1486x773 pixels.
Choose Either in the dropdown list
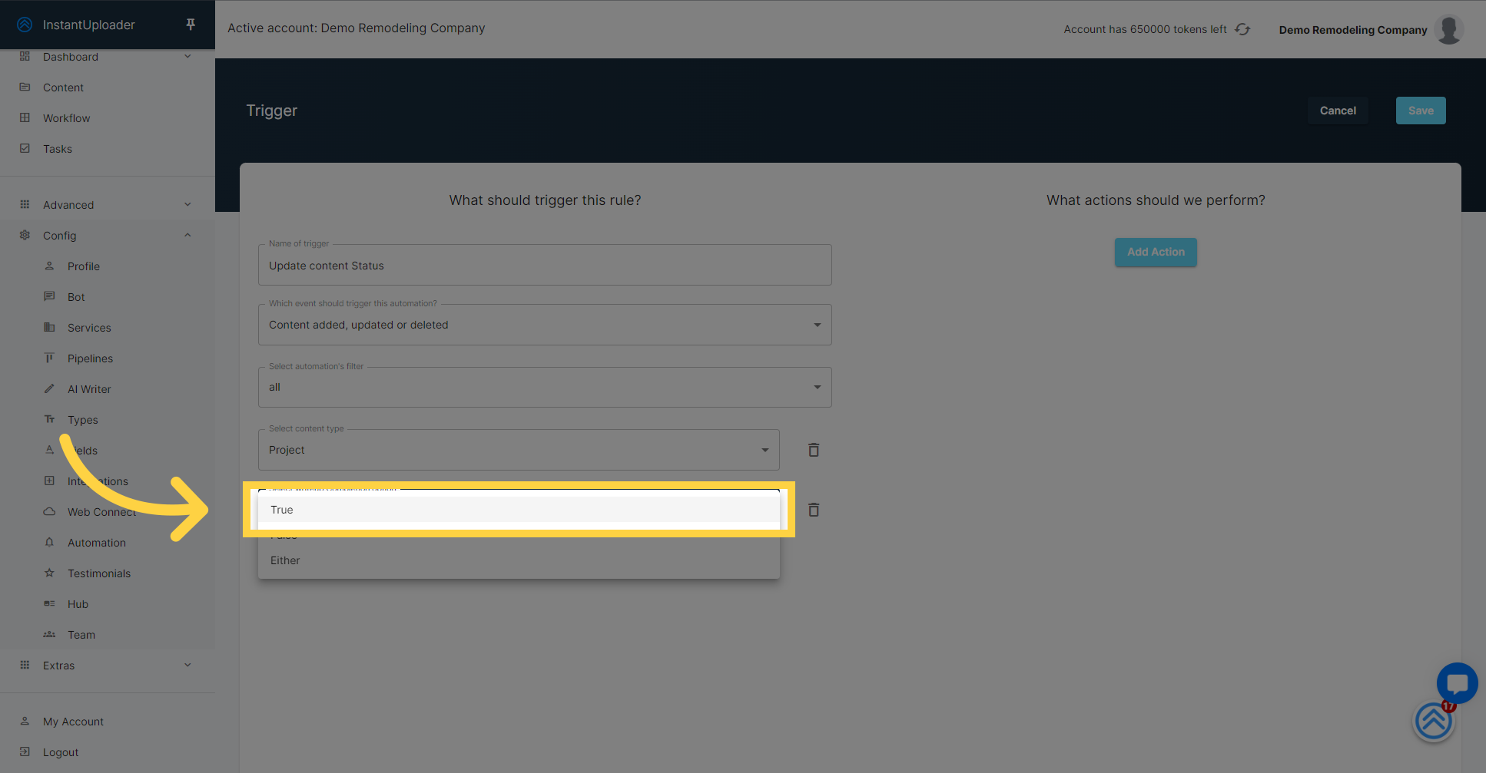pyautogui.click(x=519, y=560)
